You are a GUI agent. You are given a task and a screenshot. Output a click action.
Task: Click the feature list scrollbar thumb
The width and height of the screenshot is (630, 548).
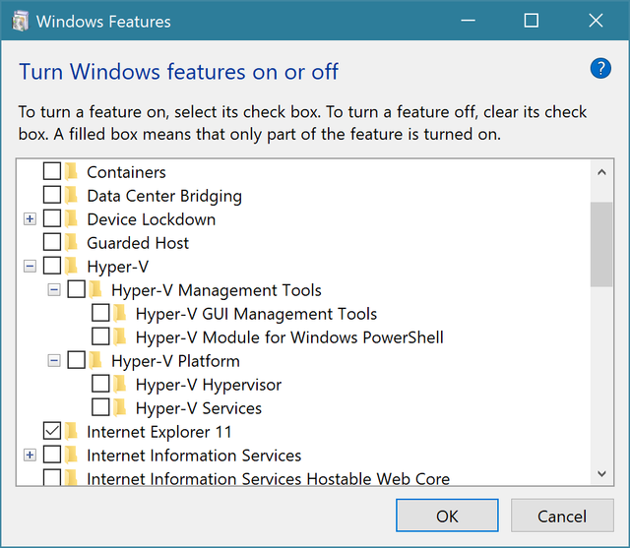click(601, 244)
